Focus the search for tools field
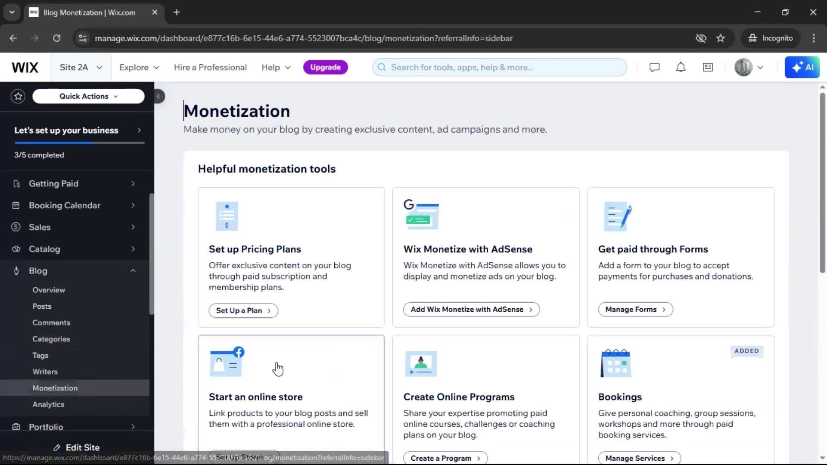Screen dimensions: 827x465 click(x=500, y=67)
